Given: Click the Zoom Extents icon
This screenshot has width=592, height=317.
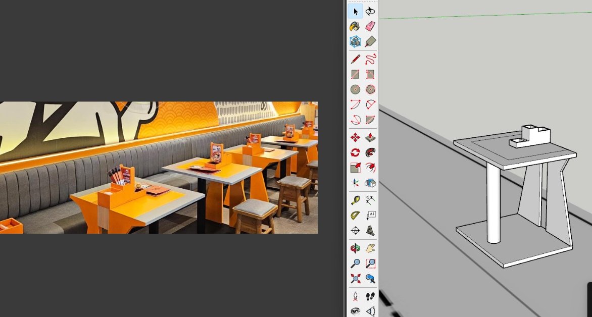Looking at the screenshot, I should [355, 279].
